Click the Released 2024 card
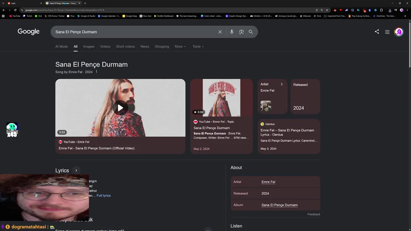 (x=305, y=97)
